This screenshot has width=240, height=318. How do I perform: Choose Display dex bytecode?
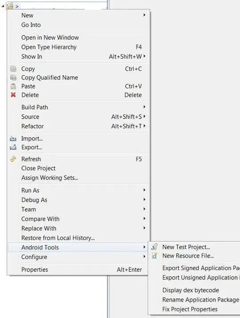pyautogui.click(x=191, y=290)
